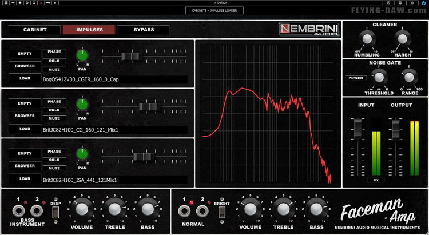Click EMPTY on the BritJC82H100_ISA slot

pos(25,153)
